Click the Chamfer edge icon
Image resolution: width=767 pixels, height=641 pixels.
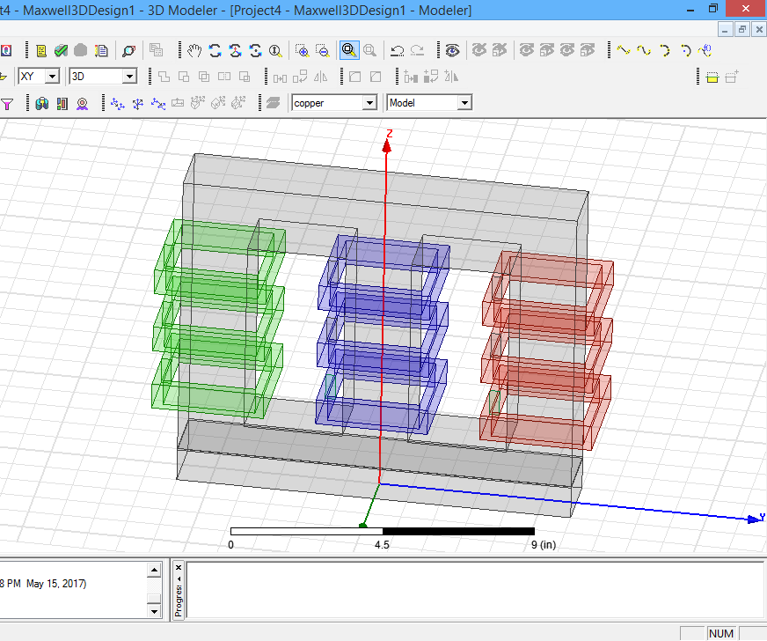(376, 77)
